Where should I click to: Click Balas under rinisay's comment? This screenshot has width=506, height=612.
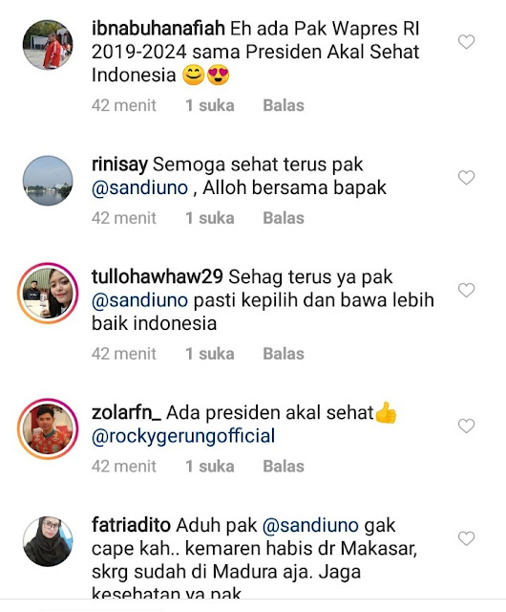[284, 218]
